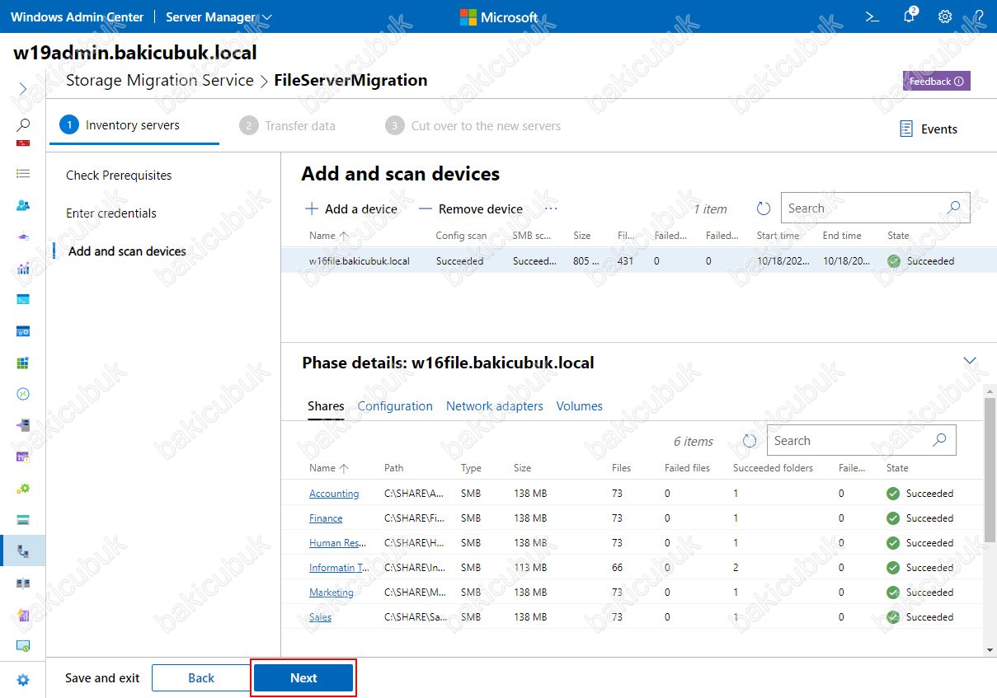Click the Next button
Screen dimensions: 997x698
(303, 678)
